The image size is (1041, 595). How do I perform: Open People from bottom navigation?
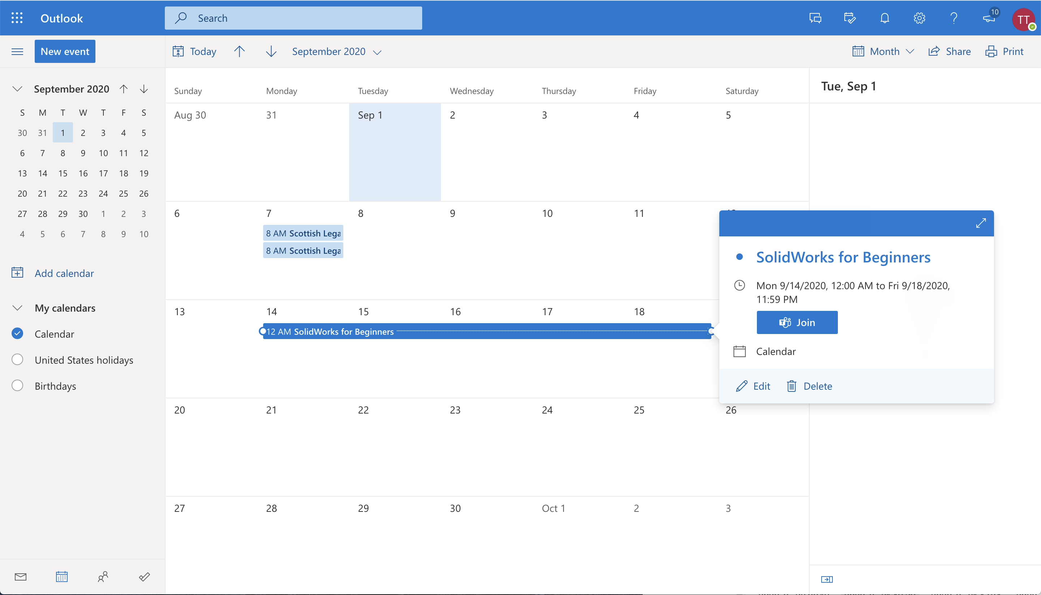coord(103,577)
